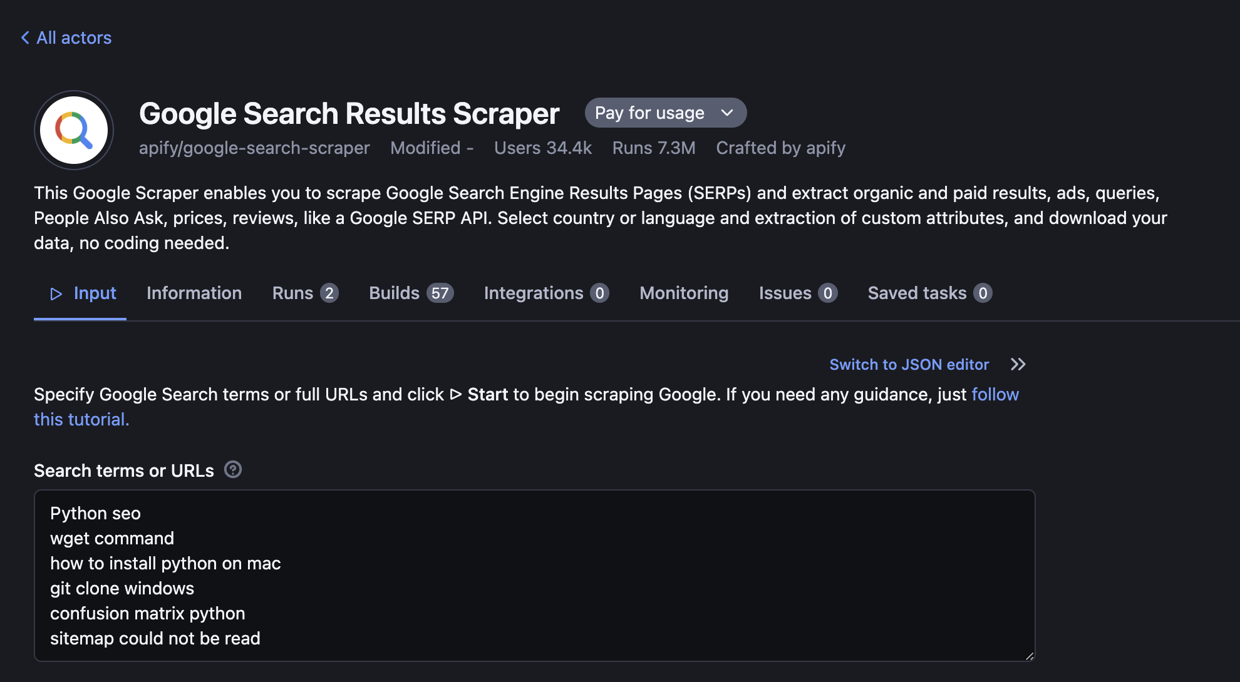Viewport: 1240px width, 682px height.
Task: Click the Start playback button
Action: coord(54,293)
